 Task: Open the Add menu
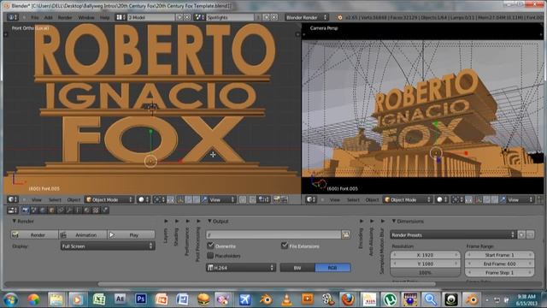49,17
